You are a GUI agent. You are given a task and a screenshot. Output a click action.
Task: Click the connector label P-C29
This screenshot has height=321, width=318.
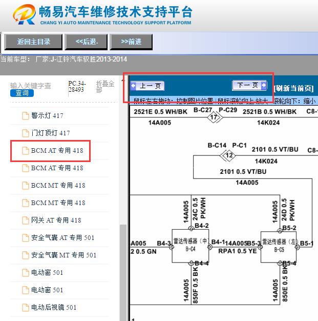[x=228, y=110]
